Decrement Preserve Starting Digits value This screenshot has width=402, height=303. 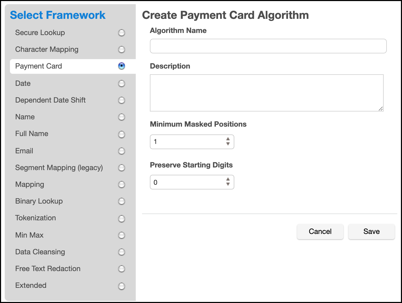coord(228,184)
